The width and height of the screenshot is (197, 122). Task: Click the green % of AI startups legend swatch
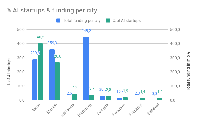(108, 20)
